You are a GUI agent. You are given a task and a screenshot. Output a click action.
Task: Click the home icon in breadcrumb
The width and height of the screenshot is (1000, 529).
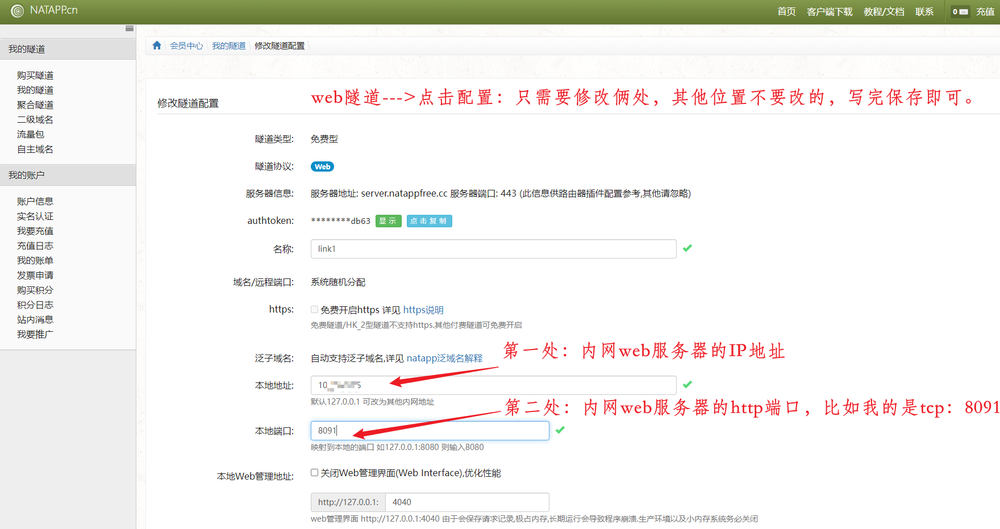coord(157,45)
